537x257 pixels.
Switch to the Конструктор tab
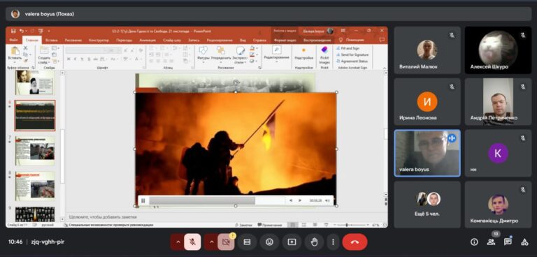99,40
